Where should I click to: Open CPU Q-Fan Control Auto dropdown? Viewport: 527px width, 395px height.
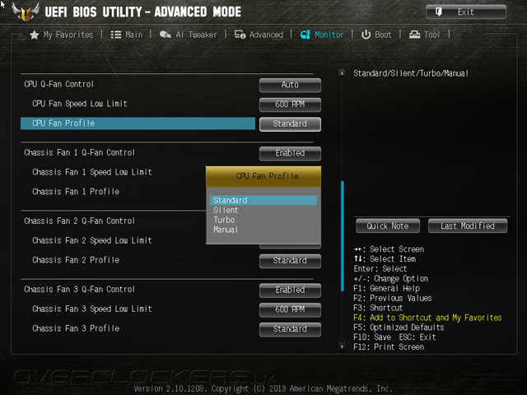tap(290, 85)
